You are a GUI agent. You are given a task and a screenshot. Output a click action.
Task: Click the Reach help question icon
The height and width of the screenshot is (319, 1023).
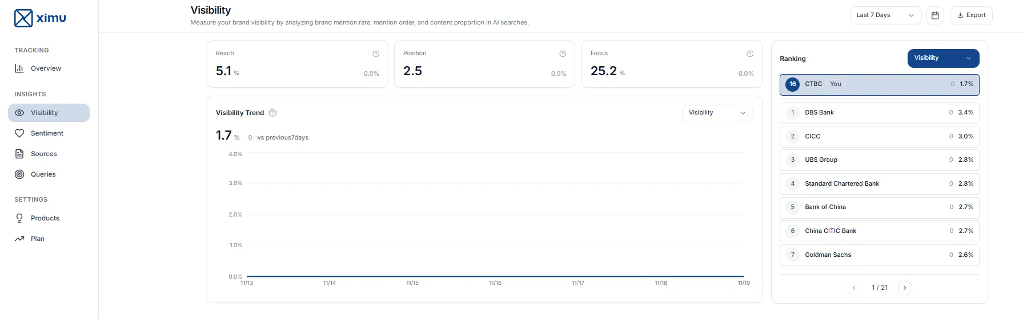(376, 54)
